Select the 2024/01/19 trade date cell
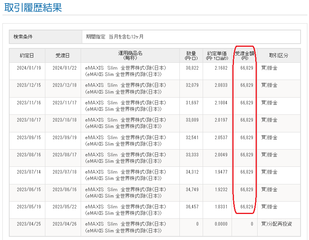The height and width of the screenshot is (240, 309). pos(28,68)
